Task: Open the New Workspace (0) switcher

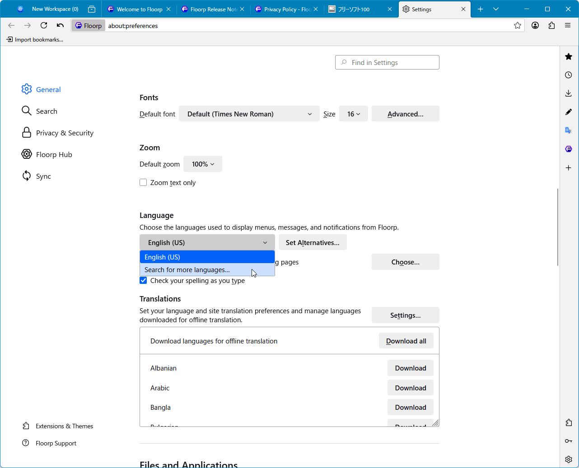Action: pos(47,9)
